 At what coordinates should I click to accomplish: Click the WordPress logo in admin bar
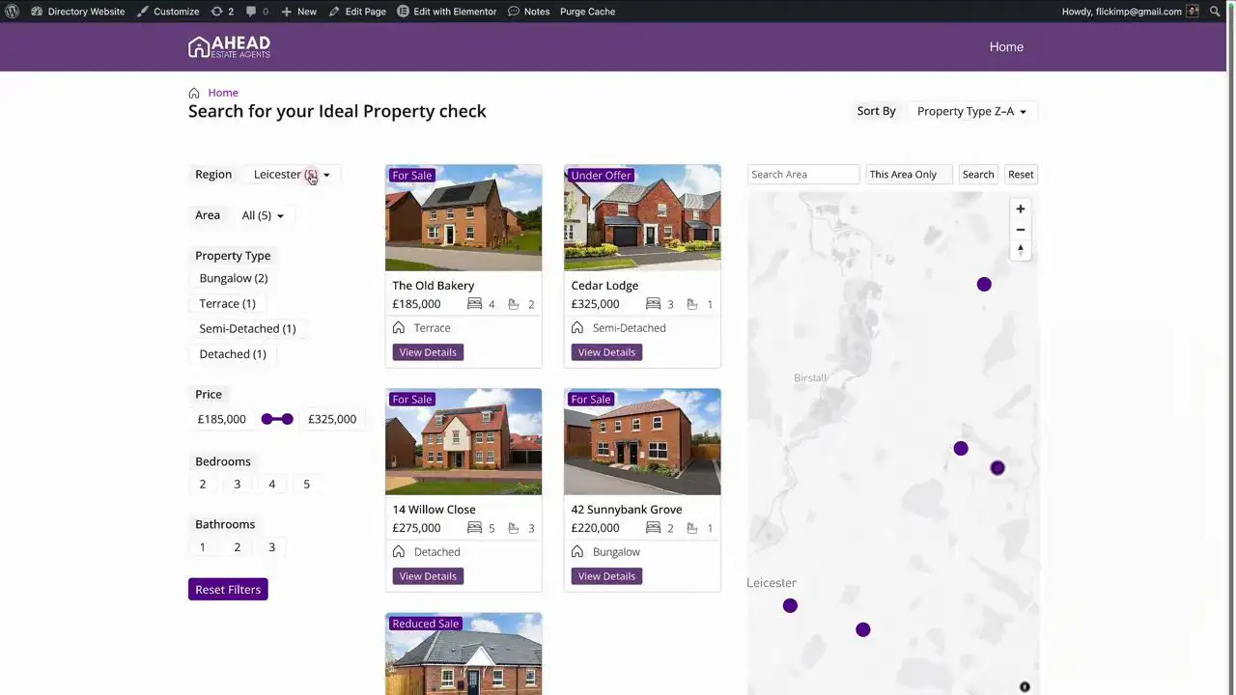point(13,12)
